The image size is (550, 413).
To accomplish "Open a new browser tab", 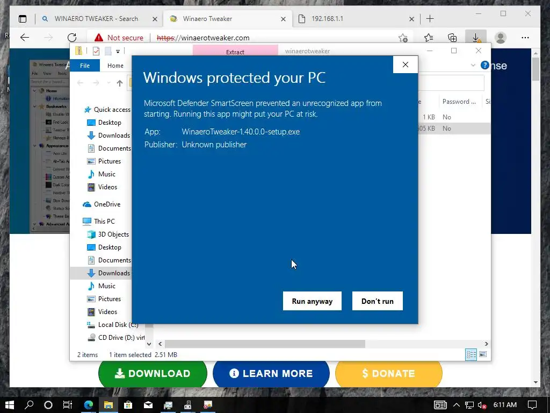I will (x=430, y=19).
